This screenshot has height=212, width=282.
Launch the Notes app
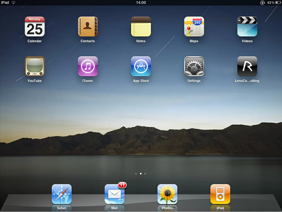141,27
